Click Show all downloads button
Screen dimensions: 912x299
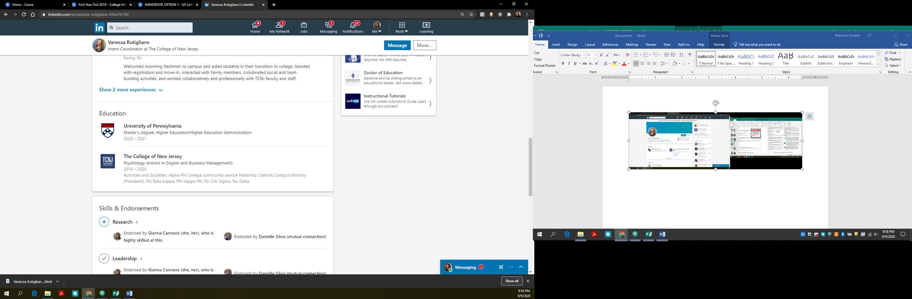pos(512,281)
